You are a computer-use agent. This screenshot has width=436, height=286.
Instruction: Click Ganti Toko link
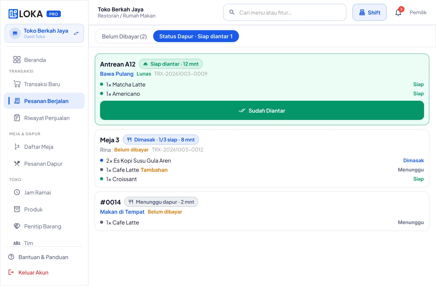point(34,37)
